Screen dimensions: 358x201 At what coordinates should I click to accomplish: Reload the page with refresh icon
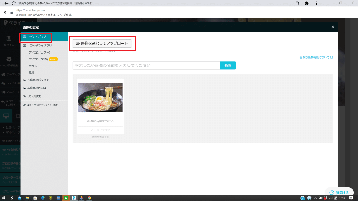click(14, 3)
